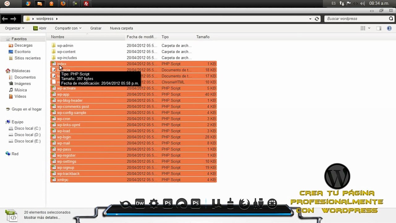Viewport: 396px width, 223px height.
Task: Click Abrir with Dreamweaver button
Action: (x=40, y=28)
